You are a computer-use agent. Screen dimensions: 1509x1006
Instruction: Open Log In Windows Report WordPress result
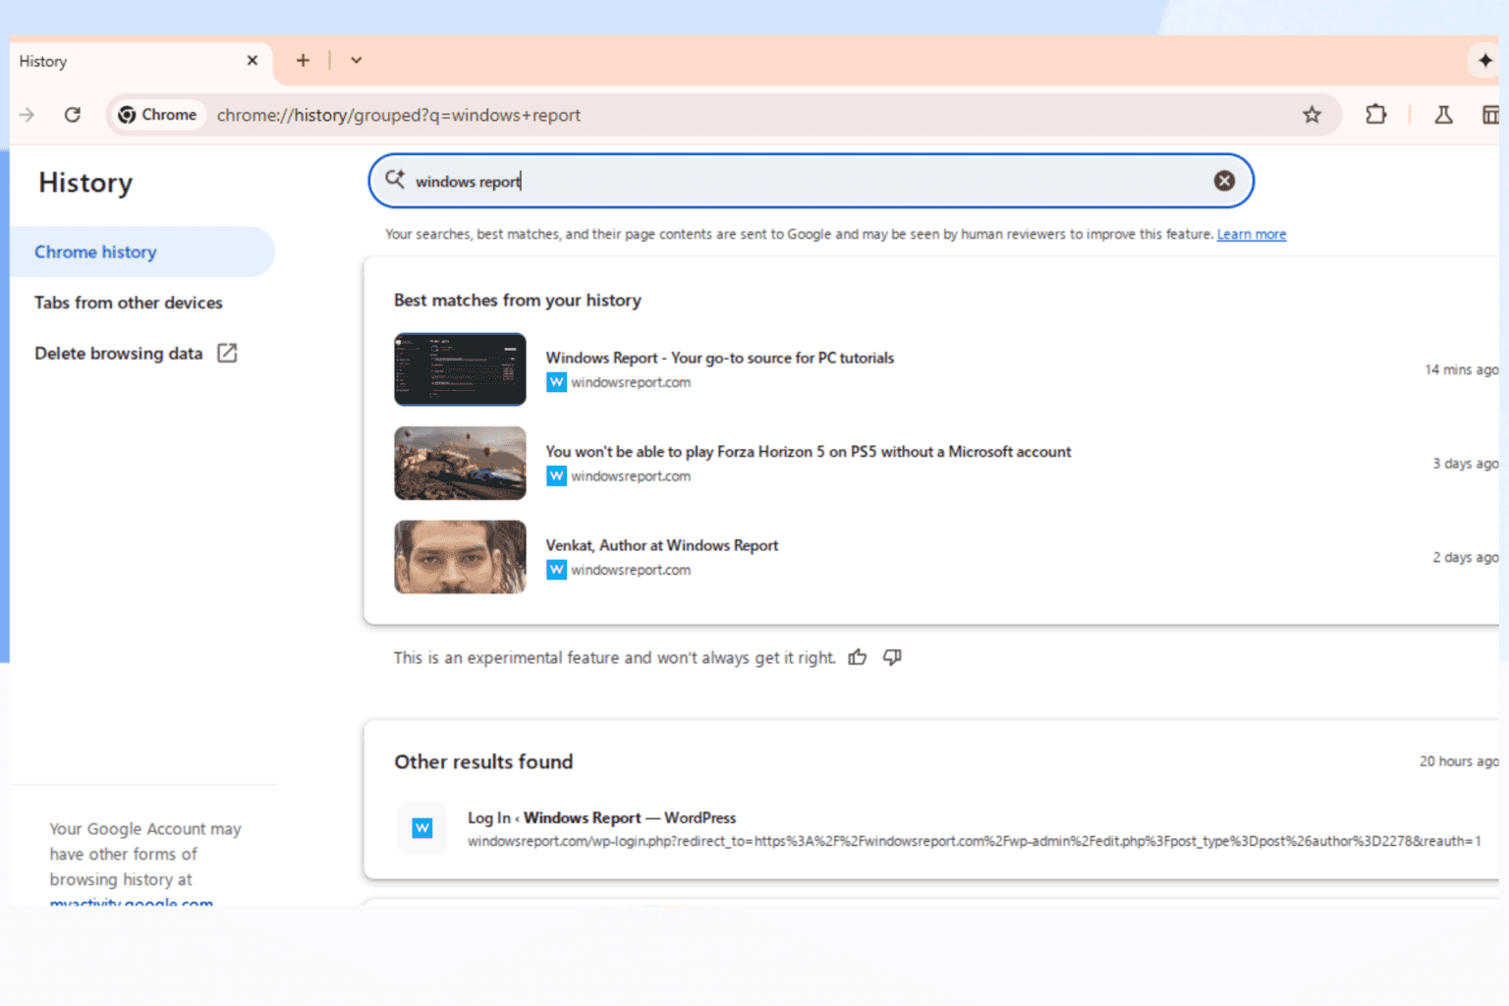601,817
